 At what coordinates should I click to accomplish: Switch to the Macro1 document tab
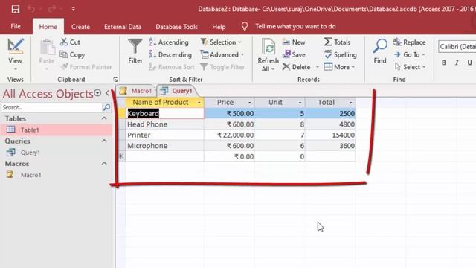click(x=135, y=91)
